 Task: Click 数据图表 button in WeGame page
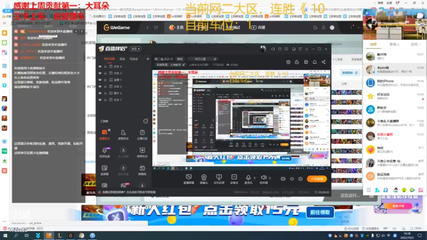click(x=350, y=73)
